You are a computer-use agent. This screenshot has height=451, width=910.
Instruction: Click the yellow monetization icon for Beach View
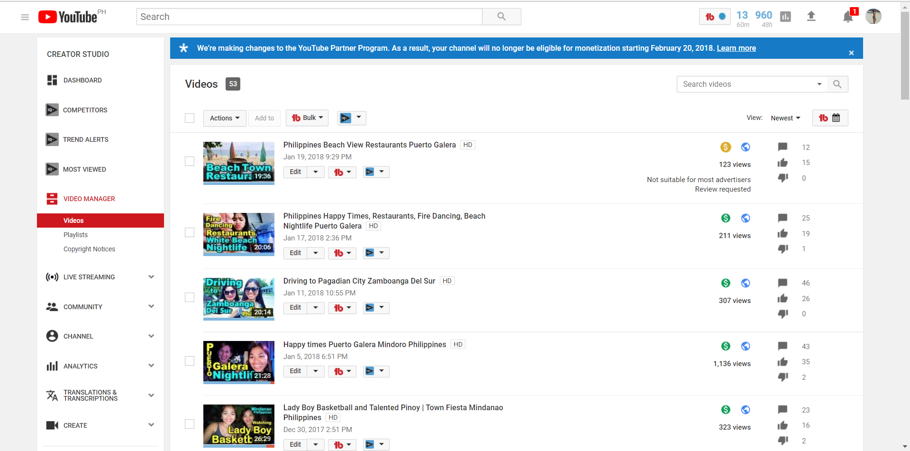tap(726, 147)
